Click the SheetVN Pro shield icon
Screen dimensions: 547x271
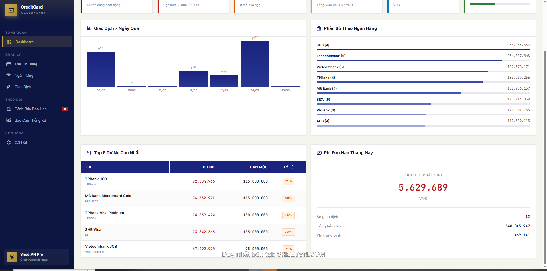12,257
